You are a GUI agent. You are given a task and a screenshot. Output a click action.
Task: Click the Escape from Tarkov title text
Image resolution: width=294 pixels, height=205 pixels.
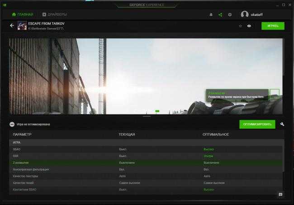coord(46,24)
